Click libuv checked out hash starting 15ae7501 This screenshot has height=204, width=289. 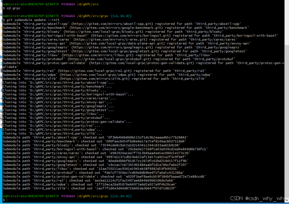(138, 169)
